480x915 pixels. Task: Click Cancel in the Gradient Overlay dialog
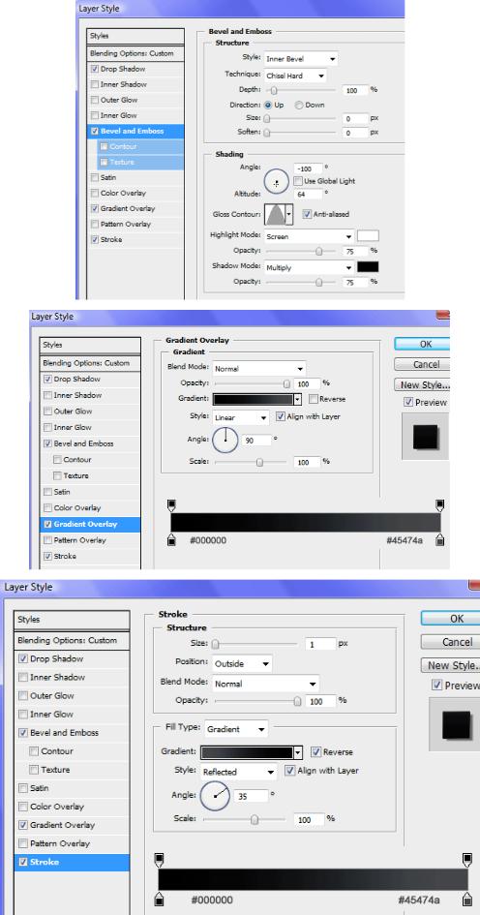click(422, 364)
